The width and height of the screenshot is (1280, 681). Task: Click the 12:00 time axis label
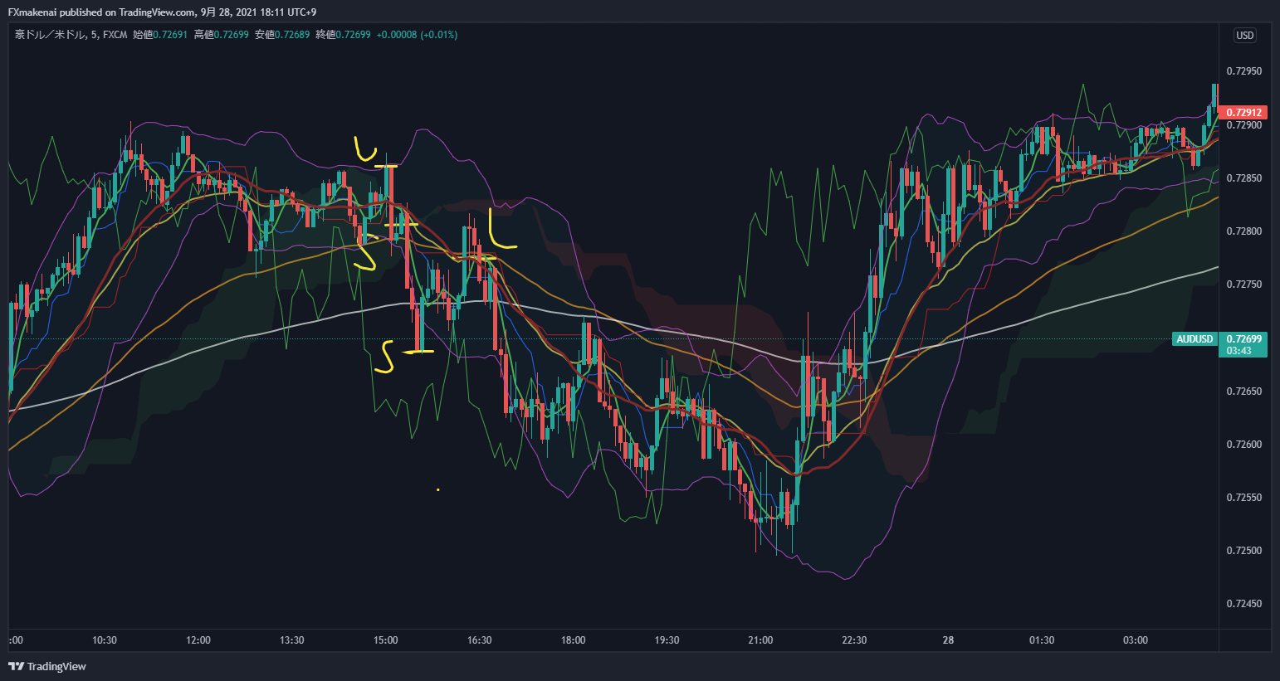point(198,640)
